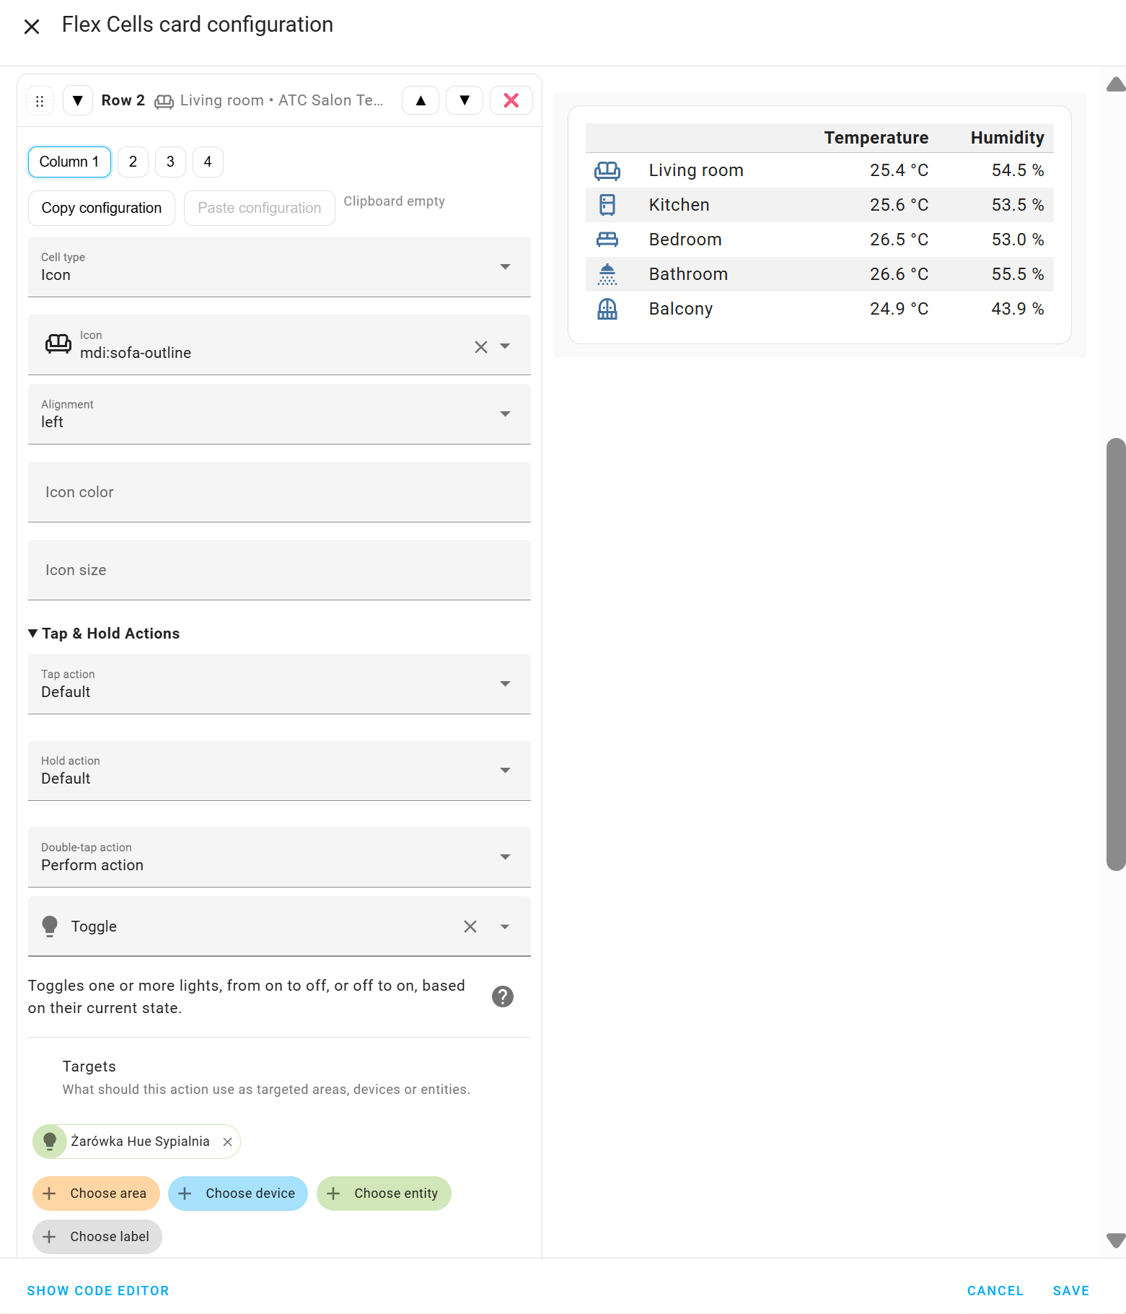The height and width of the screenshot is (1314, 1126).
Task: Click the Save button
Action: pos(1070,1291)
